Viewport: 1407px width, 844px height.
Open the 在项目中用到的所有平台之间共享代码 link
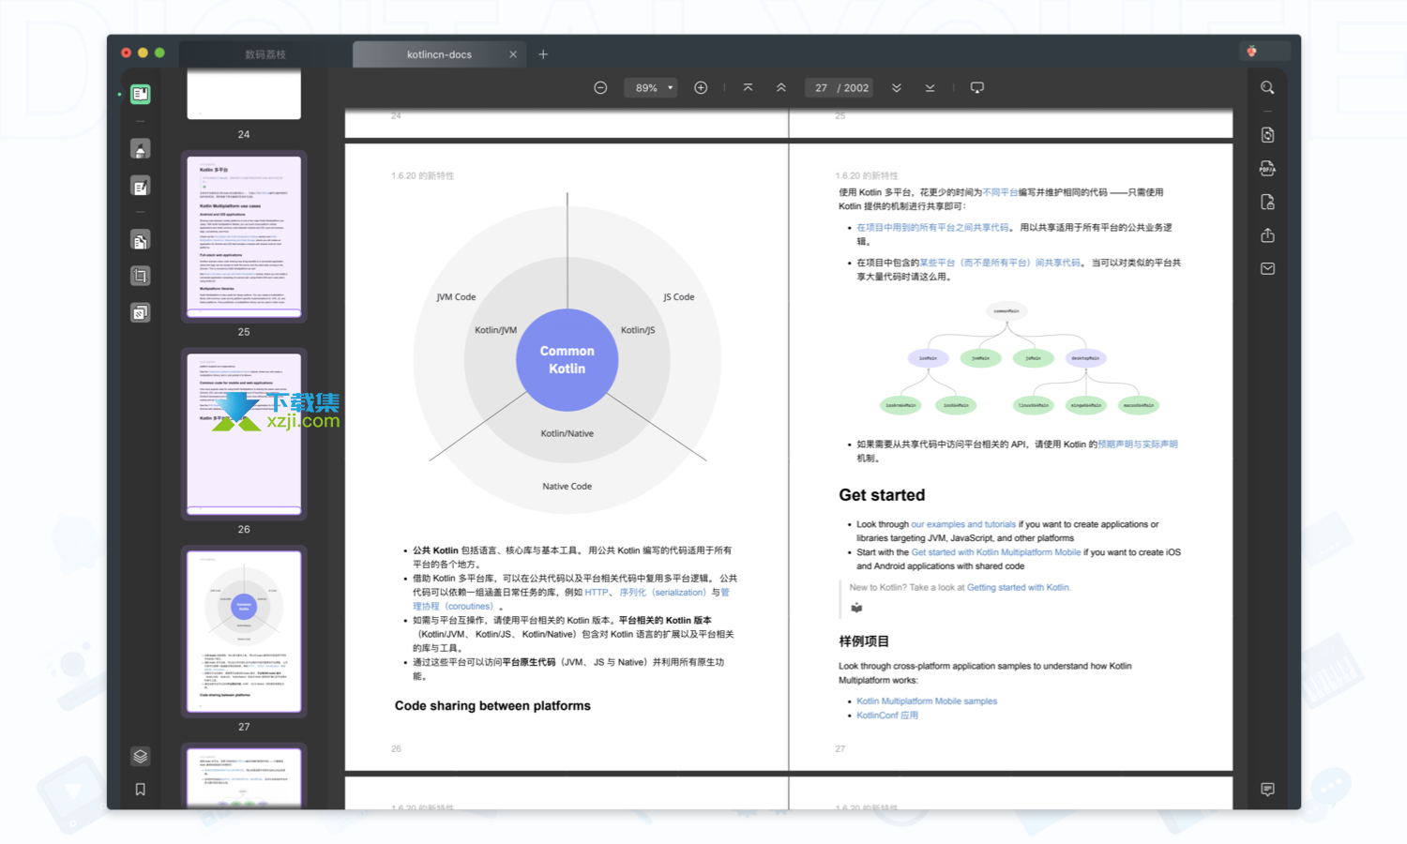click(932, 227)
